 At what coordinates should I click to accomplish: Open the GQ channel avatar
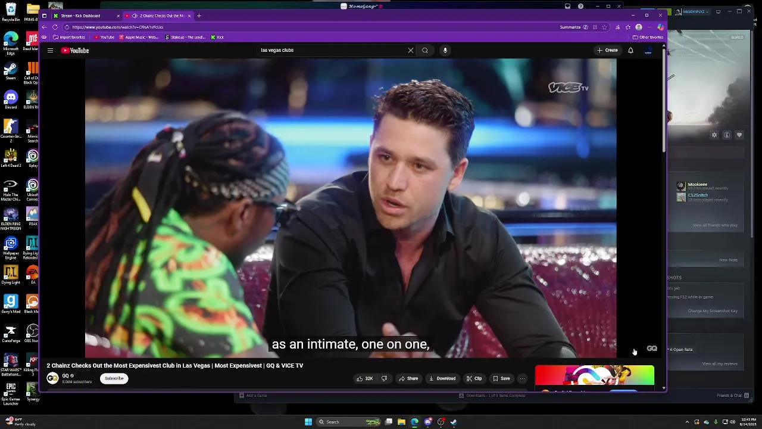click(52, 378)
